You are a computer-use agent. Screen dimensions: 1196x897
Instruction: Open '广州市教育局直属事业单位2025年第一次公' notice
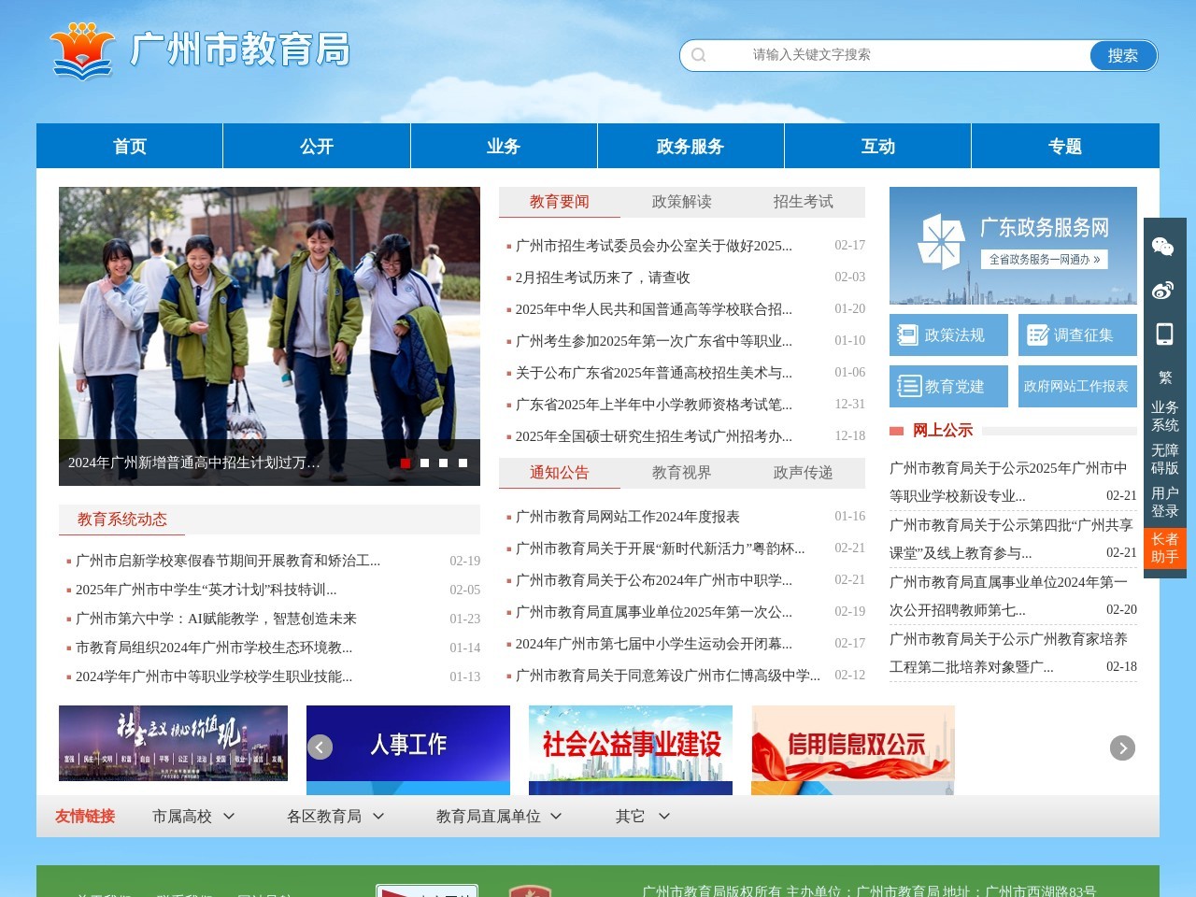pyautogui.click(x=653, y=612)
